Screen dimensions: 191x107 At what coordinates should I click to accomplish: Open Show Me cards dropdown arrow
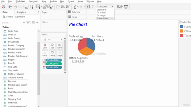pyautogui.click(x=122, y=7)
